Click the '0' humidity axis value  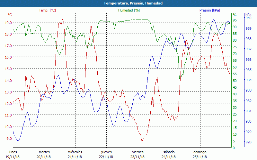coord(234,148)
